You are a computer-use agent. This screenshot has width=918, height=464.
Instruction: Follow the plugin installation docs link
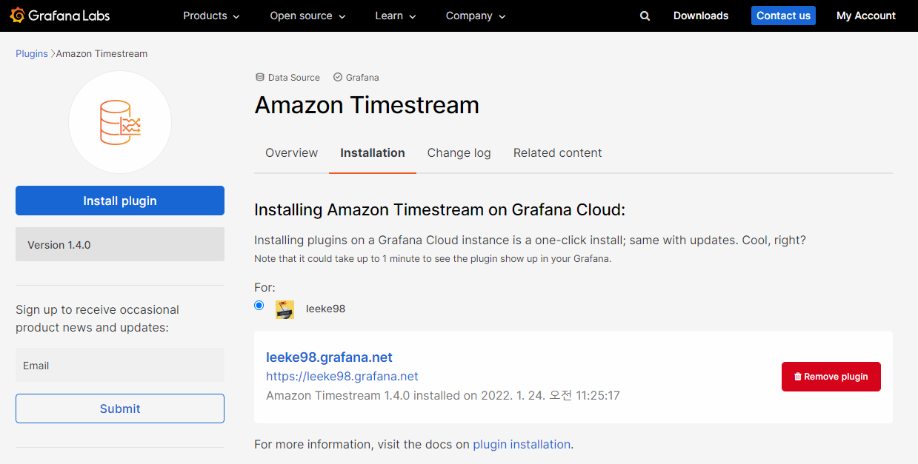[522, 444]
